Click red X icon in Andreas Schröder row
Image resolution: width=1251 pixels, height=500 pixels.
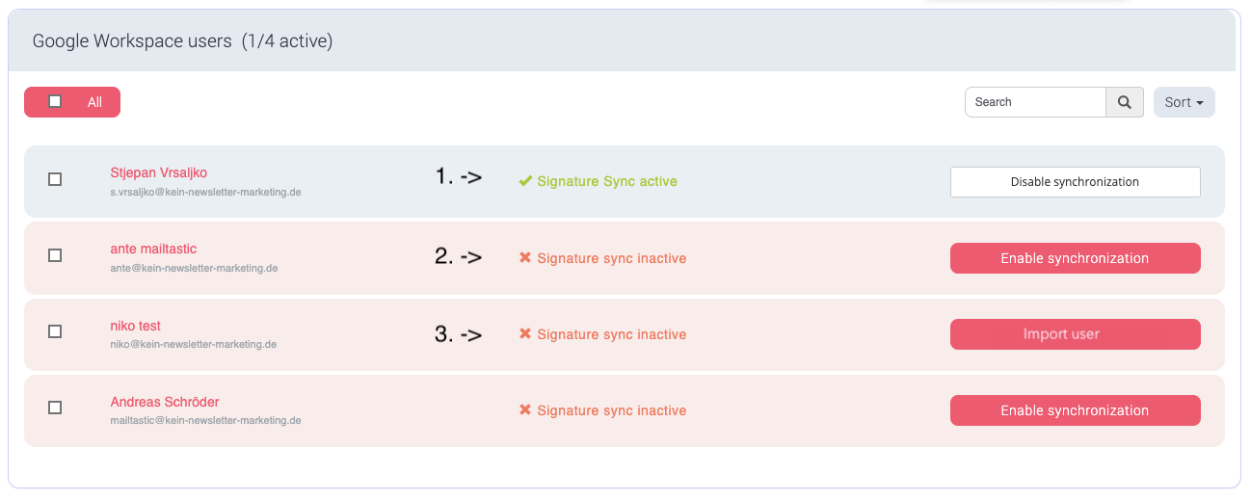[525, 410]
